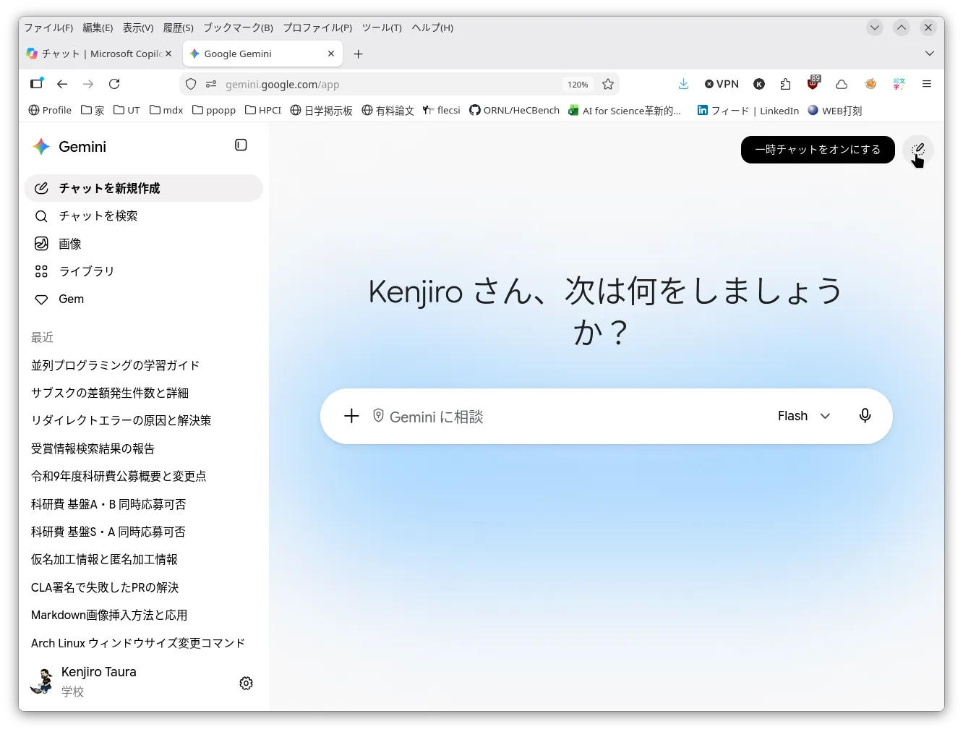Open 画像 in the sidebar
Image resolution: width=963 pixels, height=732 pixels.
pyautogui.click(x=143, y=244)
